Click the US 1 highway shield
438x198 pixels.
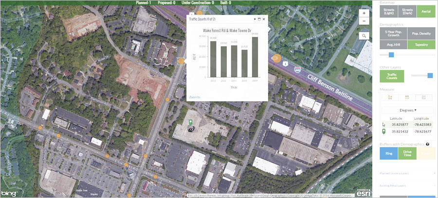tap(285, 64)
